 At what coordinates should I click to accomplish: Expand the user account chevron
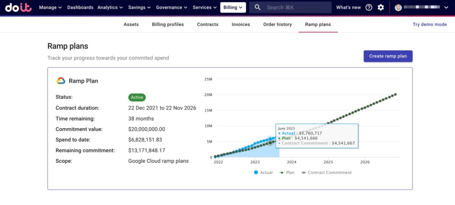coord(446,8)
